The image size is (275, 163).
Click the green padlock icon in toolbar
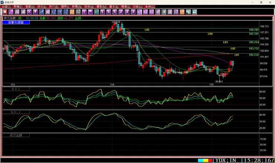[194, 12]
